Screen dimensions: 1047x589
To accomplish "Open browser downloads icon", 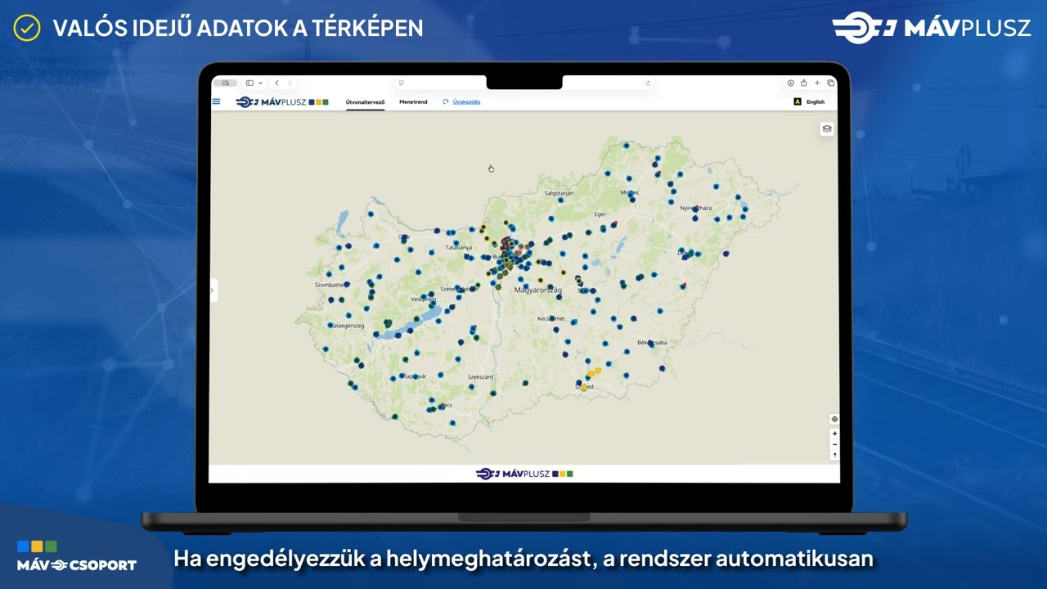I will 791,83.
